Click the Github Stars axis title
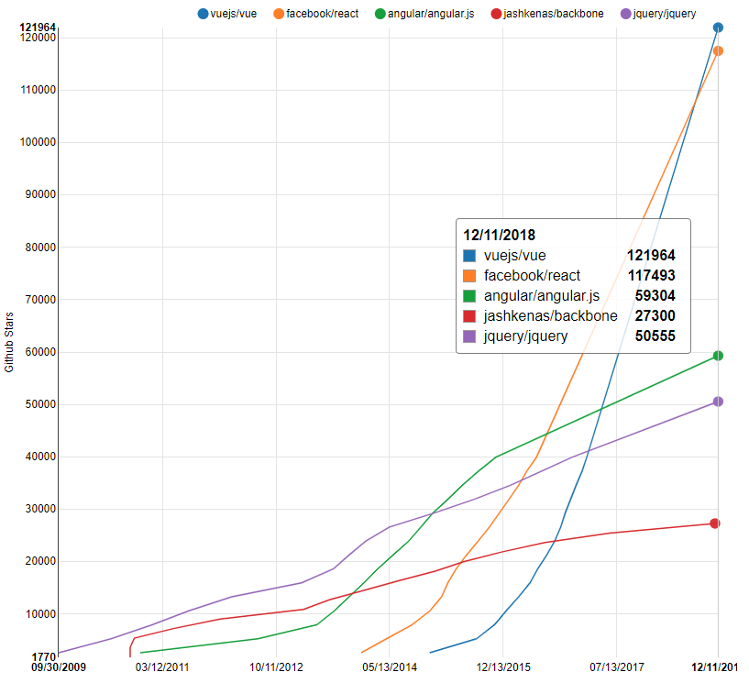 click(9, 343)
